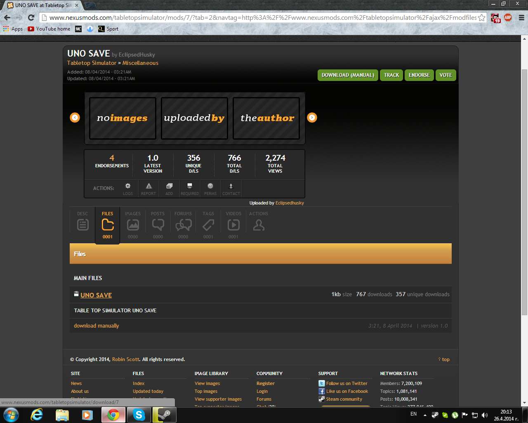The image size is (528, 423).
Task: Select the FILES tab
Action: click(108, 225)
